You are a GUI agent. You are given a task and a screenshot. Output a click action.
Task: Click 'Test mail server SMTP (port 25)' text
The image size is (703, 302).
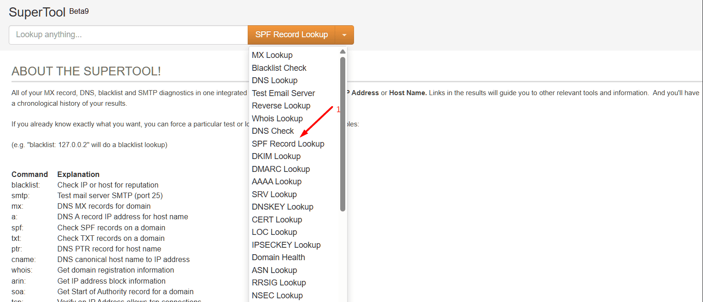tap(110, 196)
